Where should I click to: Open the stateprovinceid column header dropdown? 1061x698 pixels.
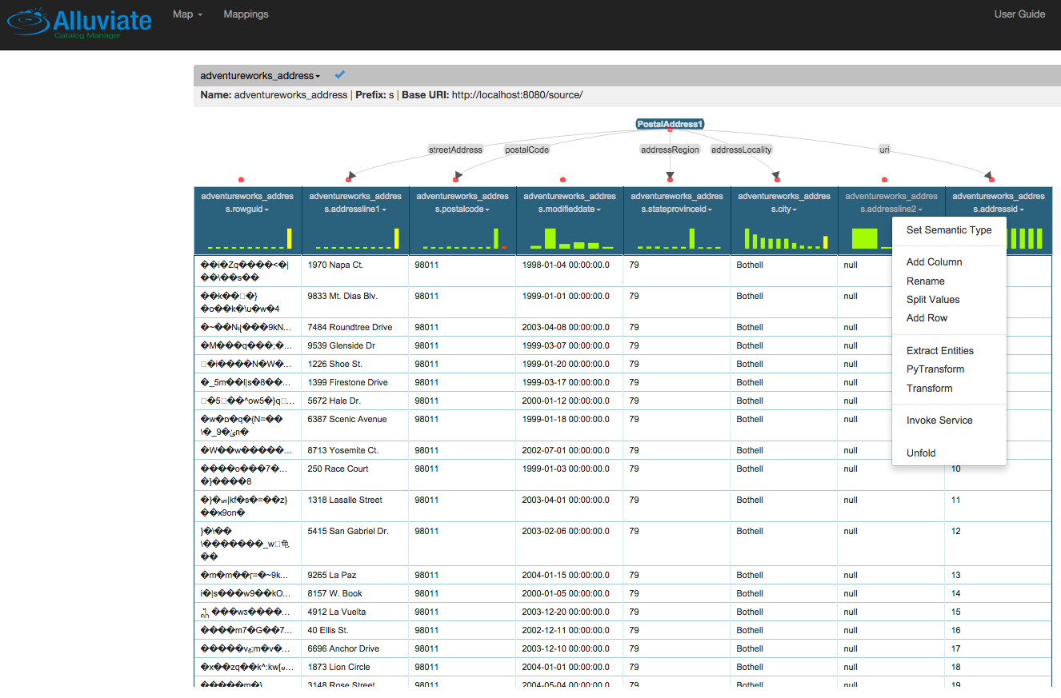(x=676, y=209)
